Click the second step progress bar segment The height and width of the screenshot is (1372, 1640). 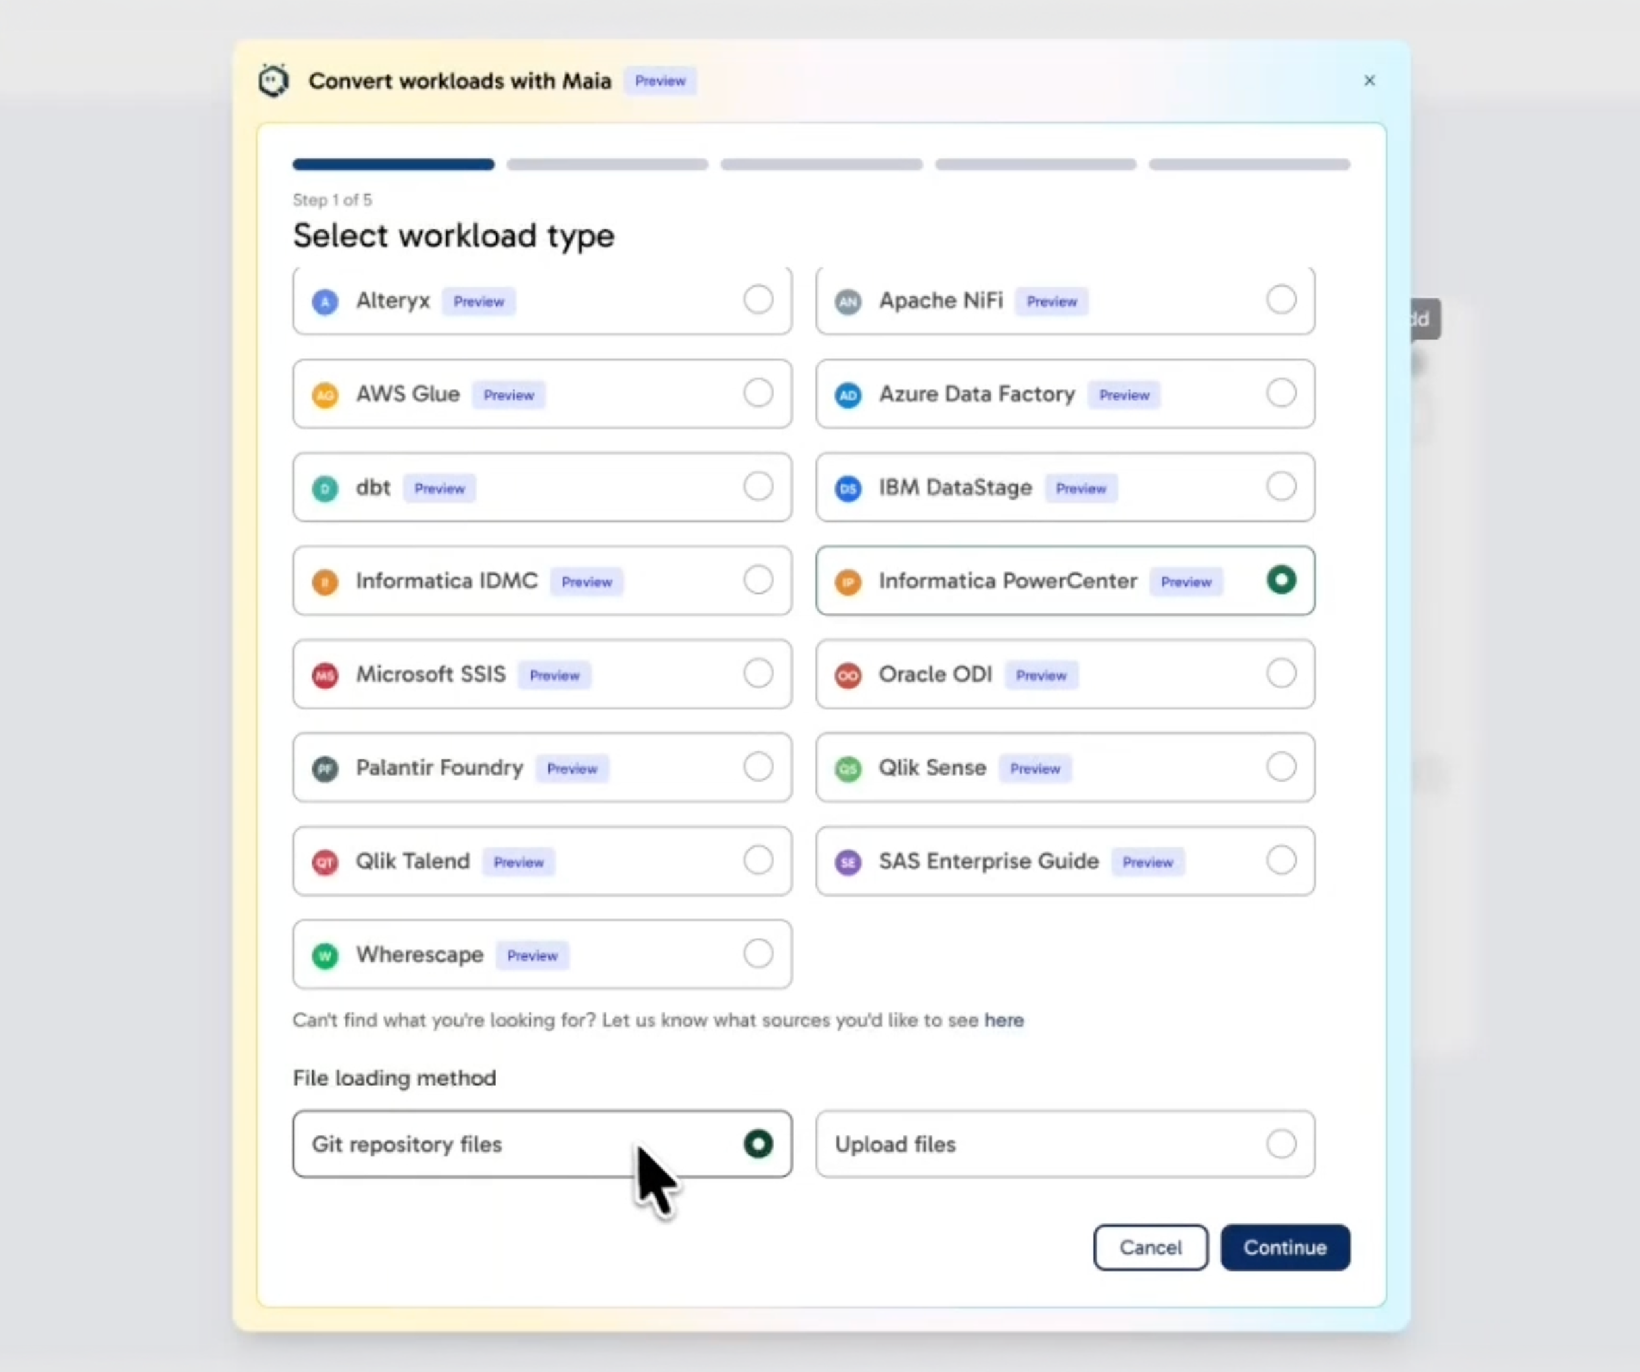coord(607,164)
